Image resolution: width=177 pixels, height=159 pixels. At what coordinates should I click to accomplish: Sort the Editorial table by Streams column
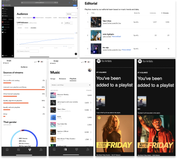coord(165,13)
